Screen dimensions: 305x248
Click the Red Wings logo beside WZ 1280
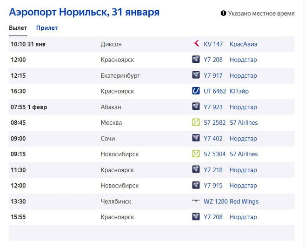point(196,201)
